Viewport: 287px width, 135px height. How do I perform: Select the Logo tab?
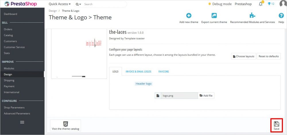point(115,71)
